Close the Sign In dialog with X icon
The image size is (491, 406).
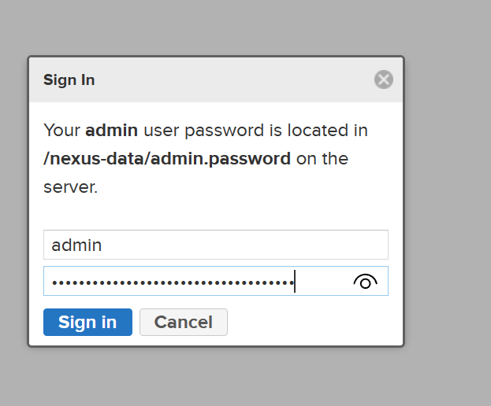click(x=383, y=79)
